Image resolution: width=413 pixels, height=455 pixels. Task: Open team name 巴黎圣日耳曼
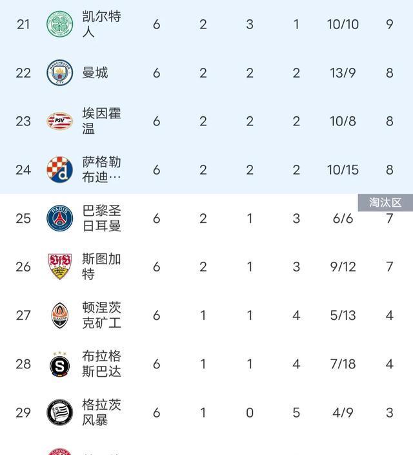pyautogui.click(x=101, y=218)
